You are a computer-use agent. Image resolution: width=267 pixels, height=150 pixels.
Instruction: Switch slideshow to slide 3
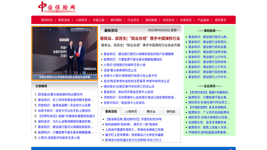pos(87,73)
